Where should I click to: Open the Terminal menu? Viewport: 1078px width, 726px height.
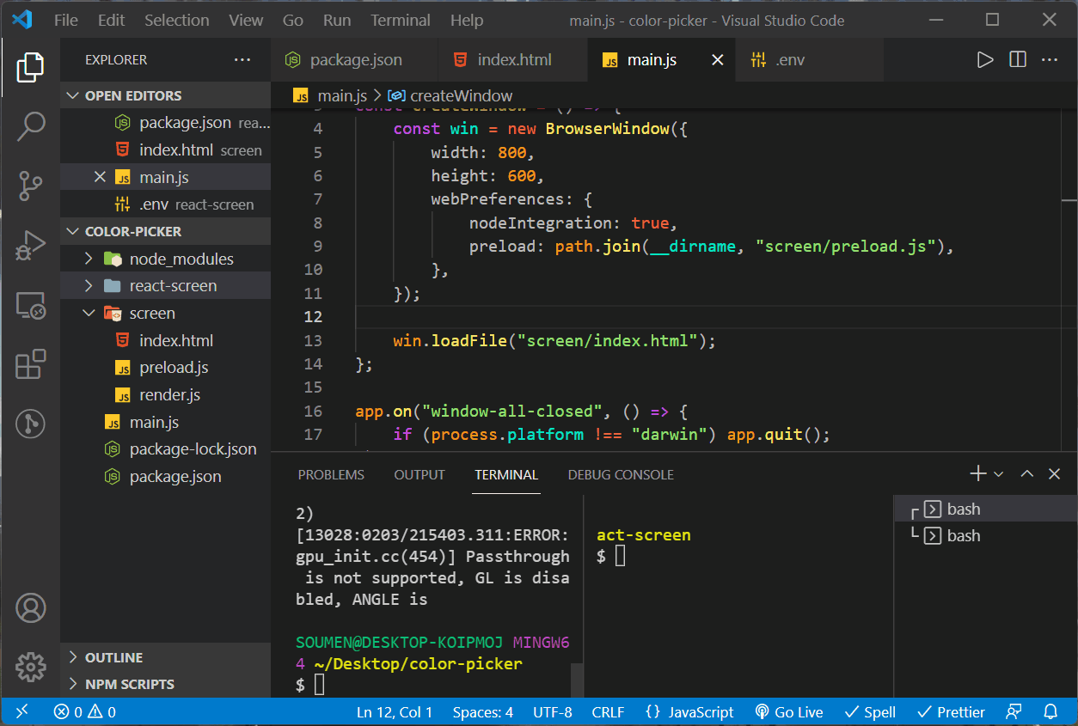[x=400, y=20]
